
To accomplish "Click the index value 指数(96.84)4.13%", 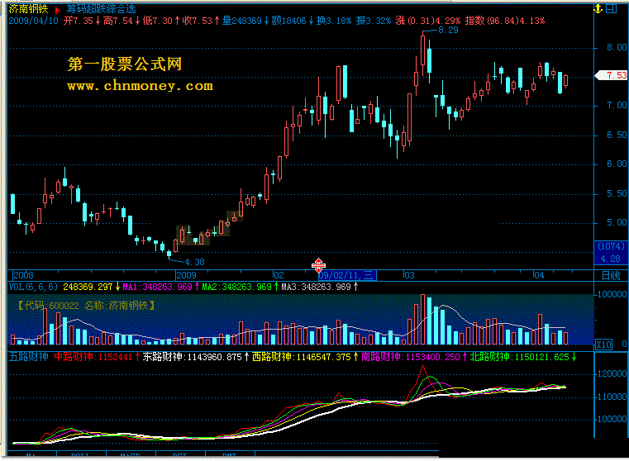I will 505,21.
